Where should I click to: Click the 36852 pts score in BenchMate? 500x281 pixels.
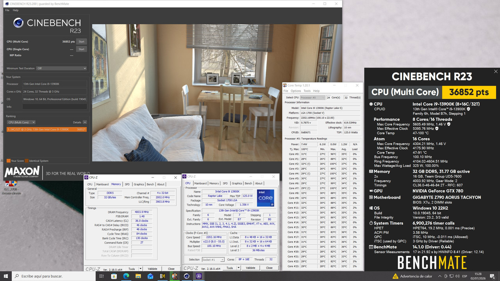[469, 92]
